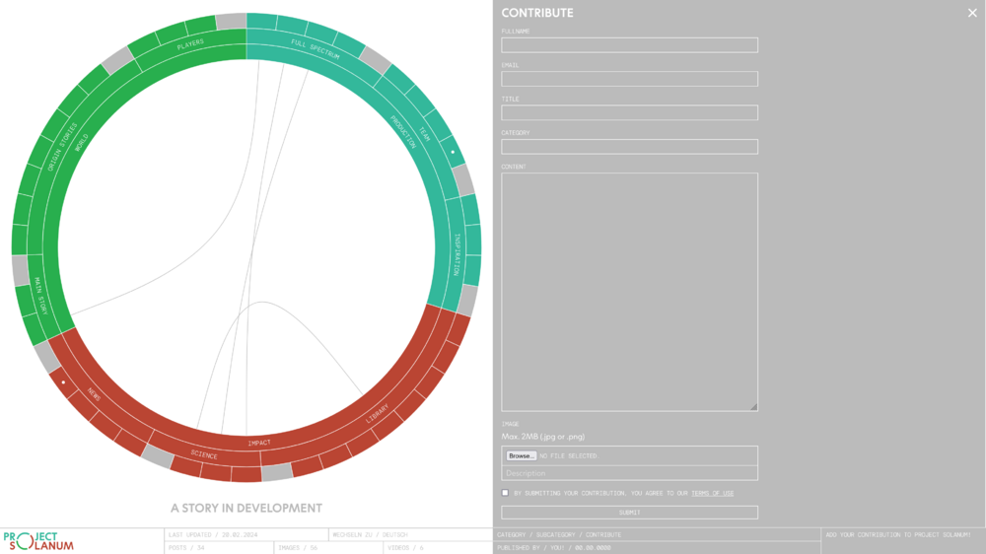Click the Fullname input field
The image size is (986, 554).
629,44
